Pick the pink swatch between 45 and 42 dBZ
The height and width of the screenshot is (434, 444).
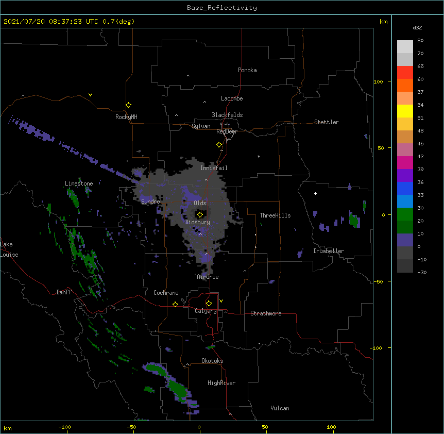[x=405, y=150]
